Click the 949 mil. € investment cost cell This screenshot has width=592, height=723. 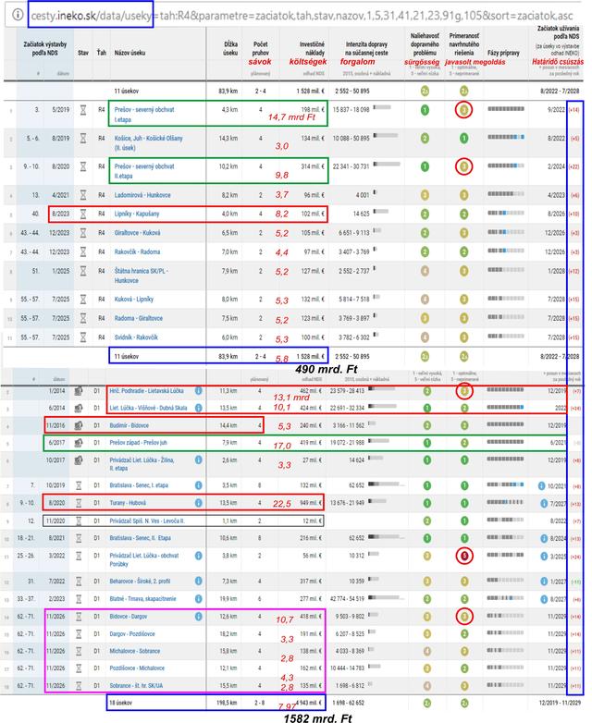312,503
